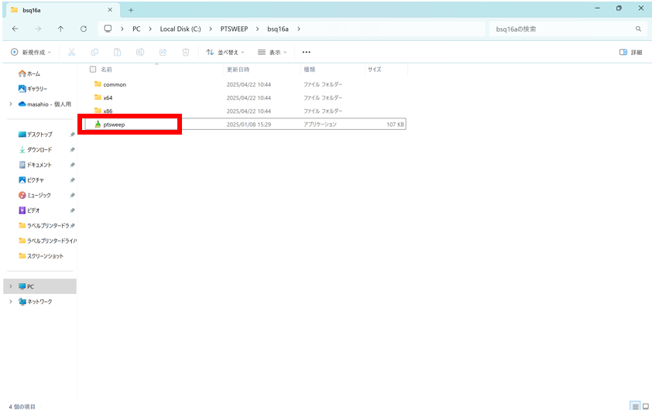Go back to previous folder
Image resolution: width=652 pixels, height=410 pixels.
[15, 29]
